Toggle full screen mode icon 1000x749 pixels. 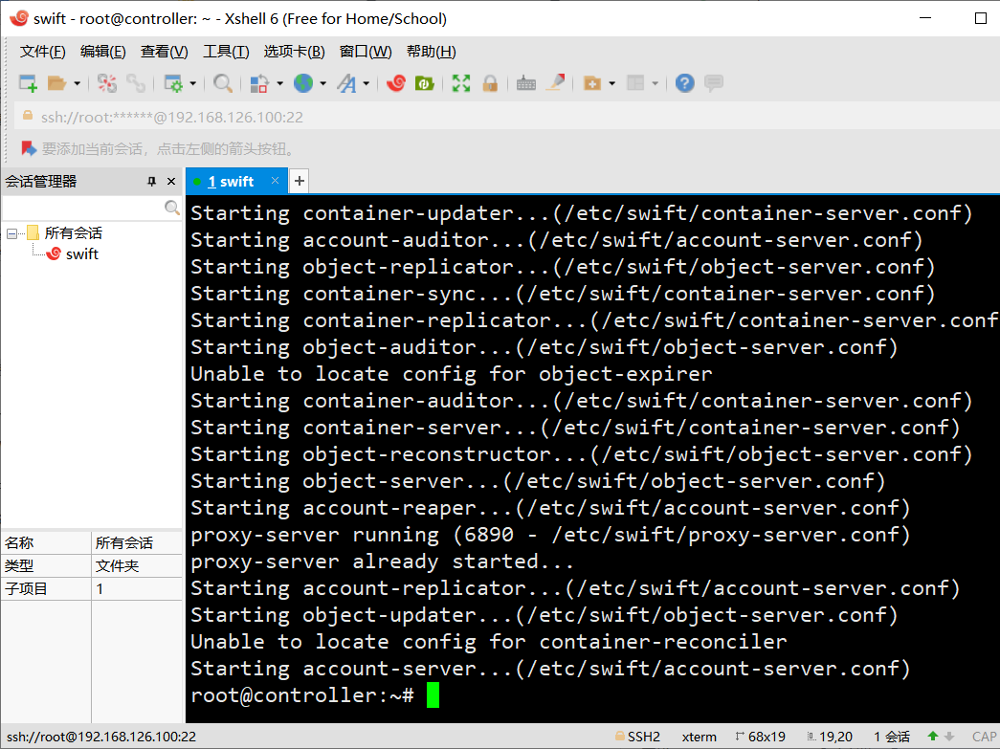click(x=459, y=84)
